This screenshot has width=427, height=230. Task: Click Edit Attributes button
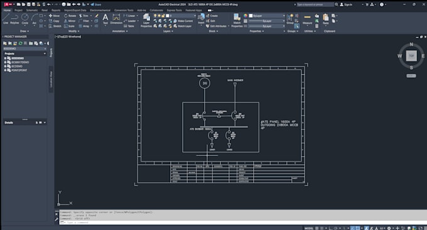click(x=217, y=26)
